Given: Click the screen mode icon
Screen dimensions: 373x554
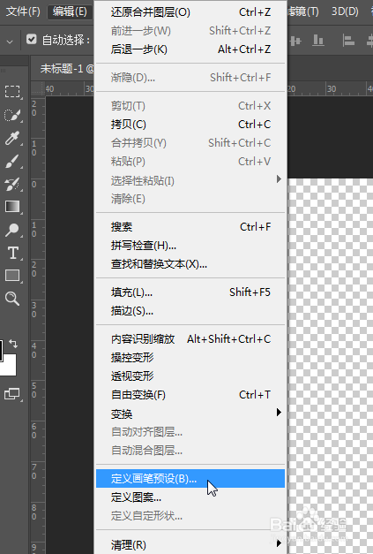Looking at the screenshot, I should 12,394.
